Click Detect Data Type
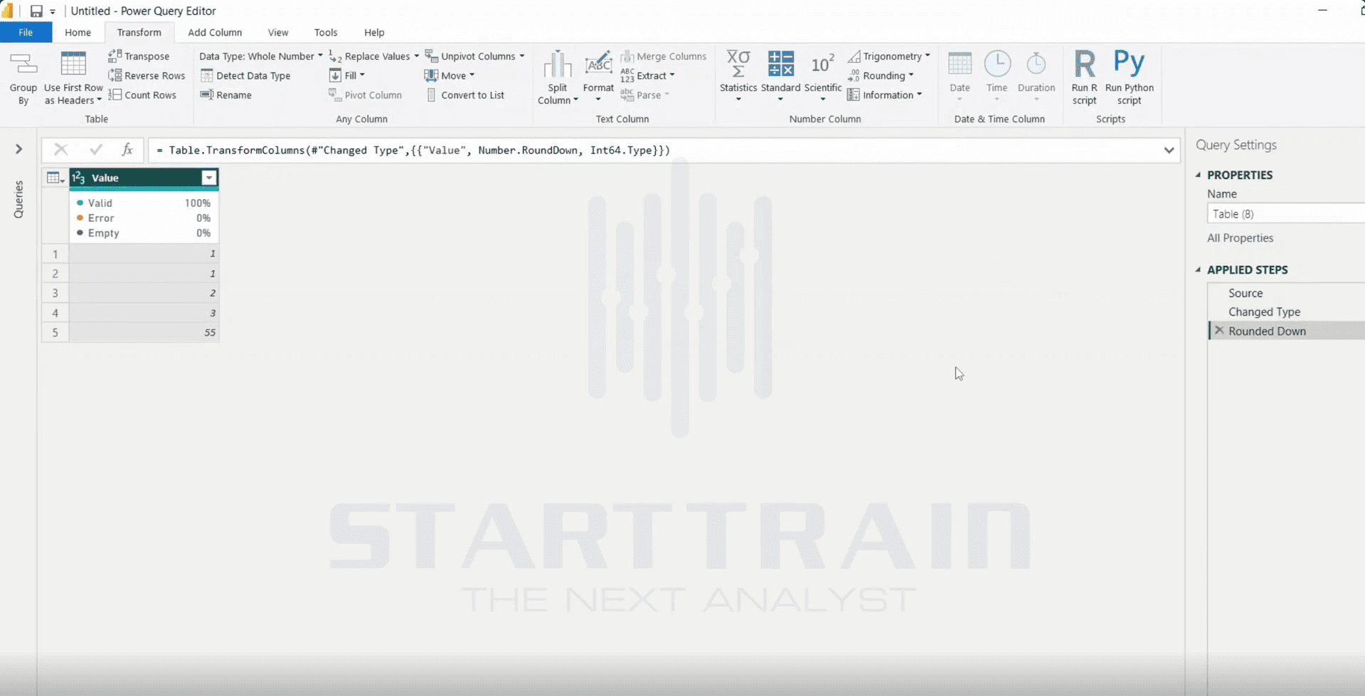Screen dimensions: 1365x696 [x=245, y=75]
